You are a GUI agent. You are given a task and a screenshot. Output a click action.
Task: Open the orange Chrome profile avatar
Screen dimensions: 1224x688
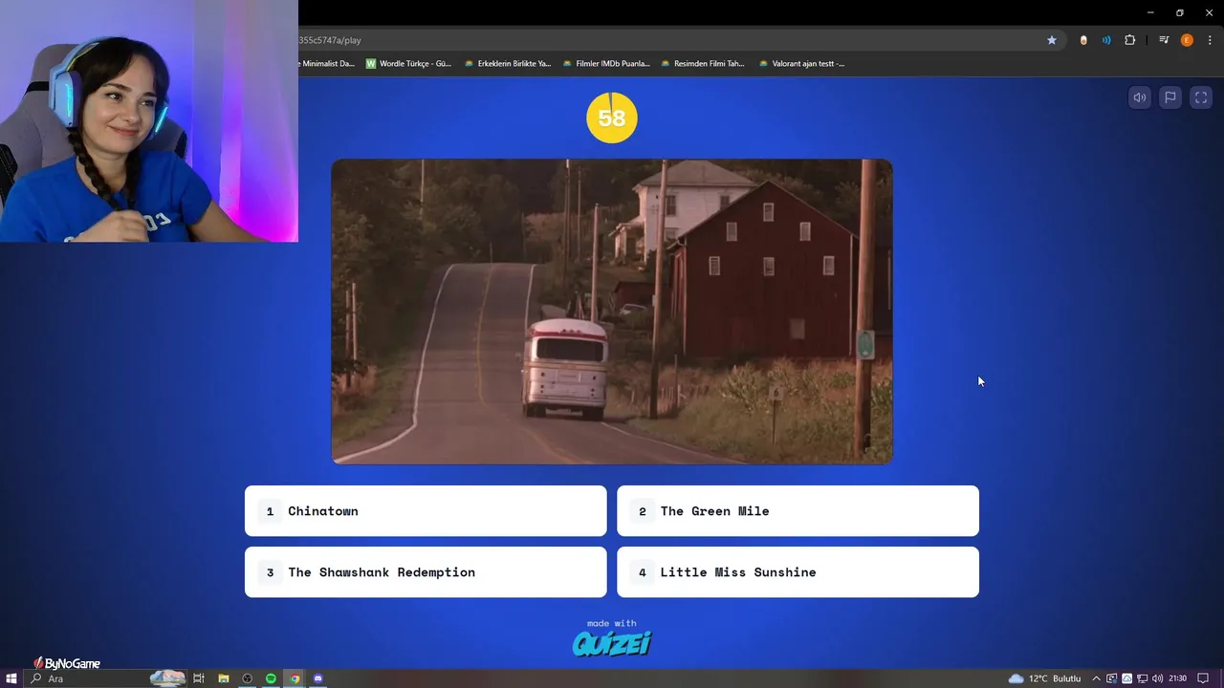[x=1187, y=40]
